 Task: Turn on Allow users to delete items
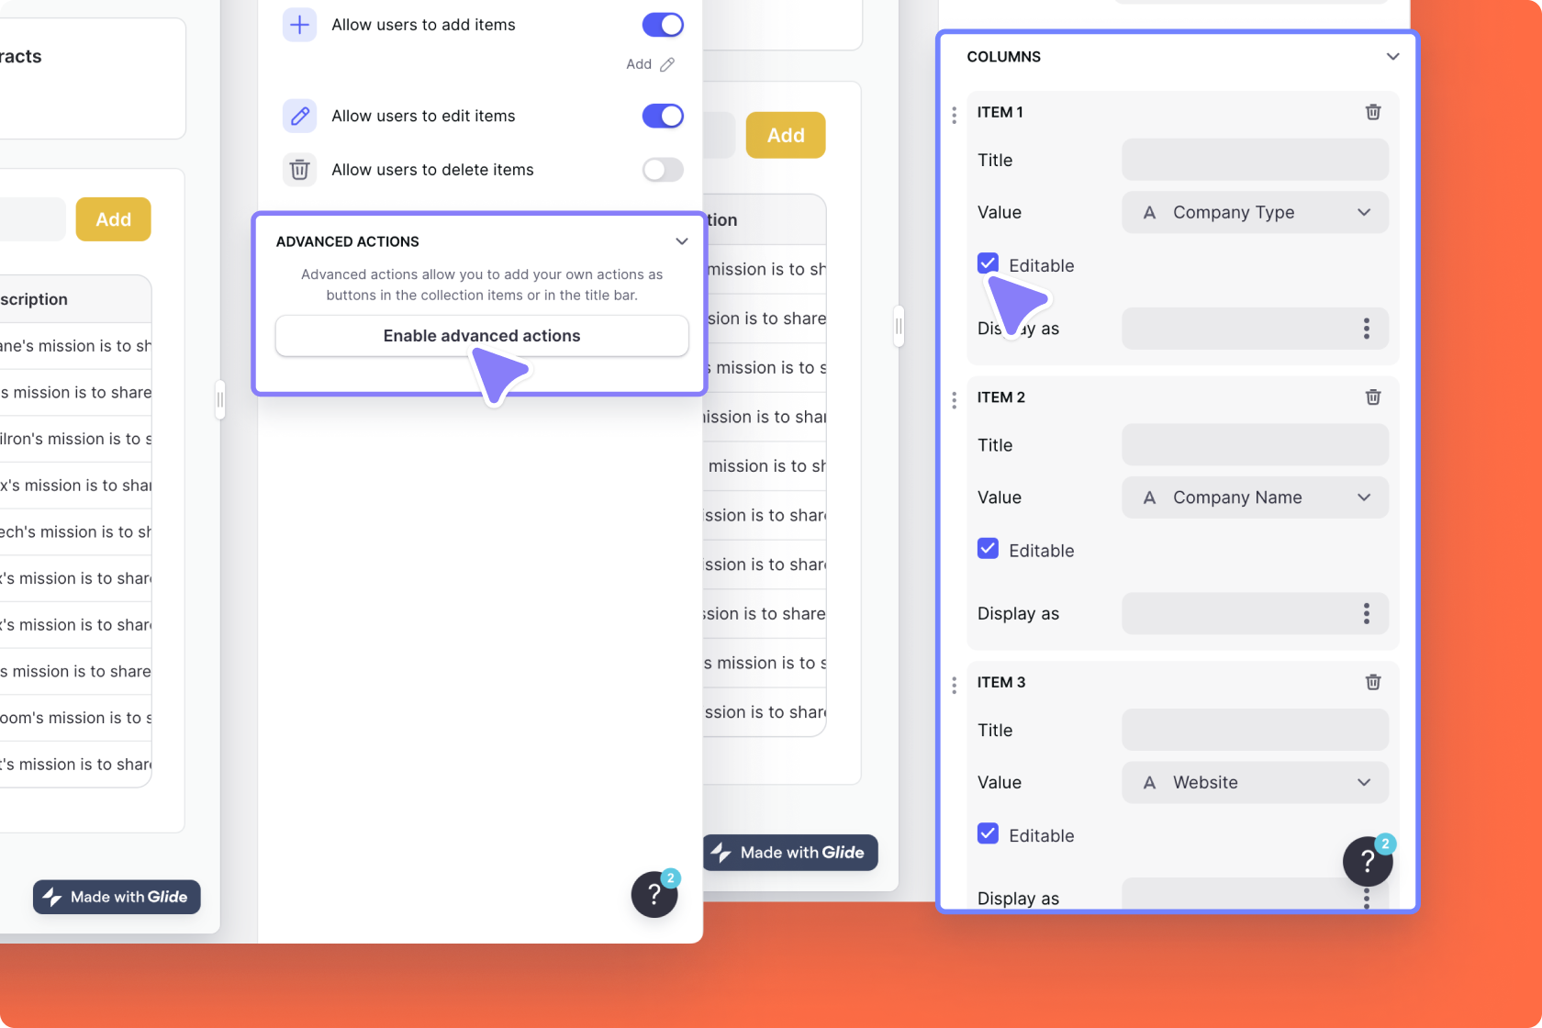click(x=663, y=170)
